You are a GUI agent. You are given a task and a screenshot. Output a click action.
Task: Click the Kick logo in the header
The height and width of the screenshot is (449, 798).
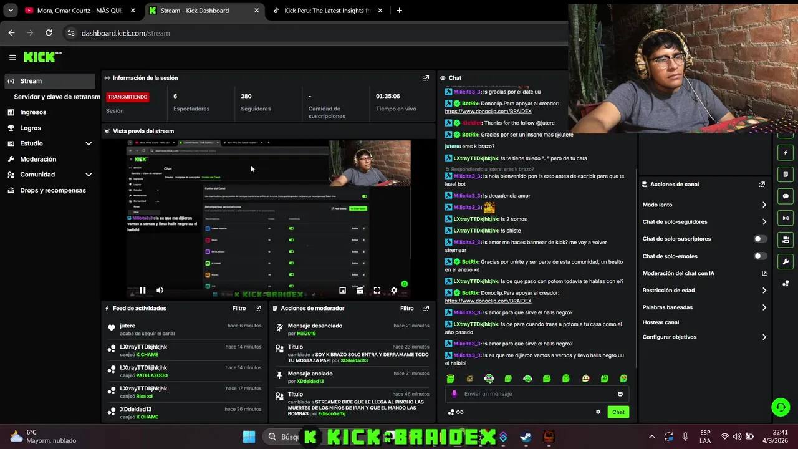42,57
